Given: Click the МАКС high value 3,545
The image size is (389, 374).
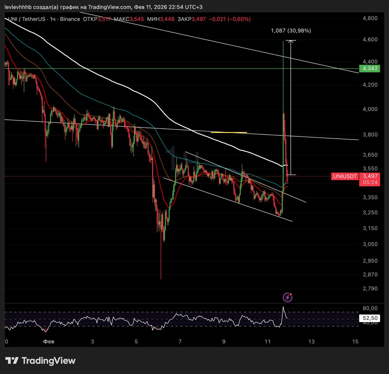Looking at the screenshot, I should (x=137, y=19).
